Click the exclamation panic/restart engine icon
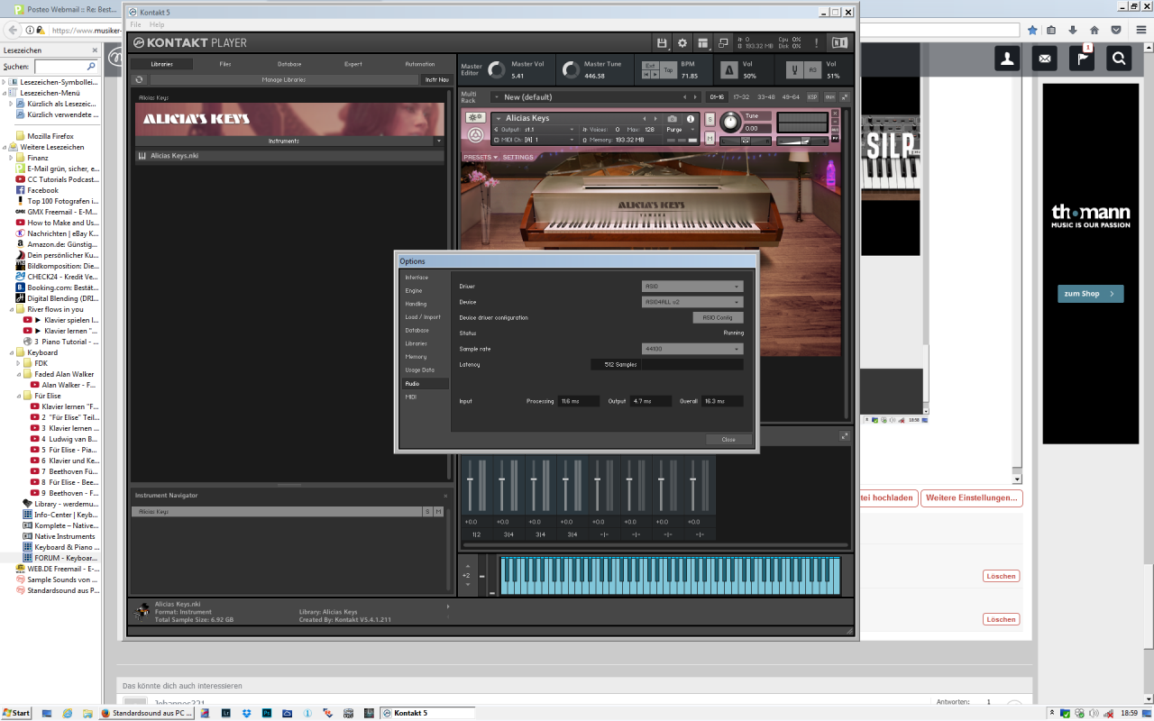Viewport: 1154px width, 721px height. coord(817,42)
